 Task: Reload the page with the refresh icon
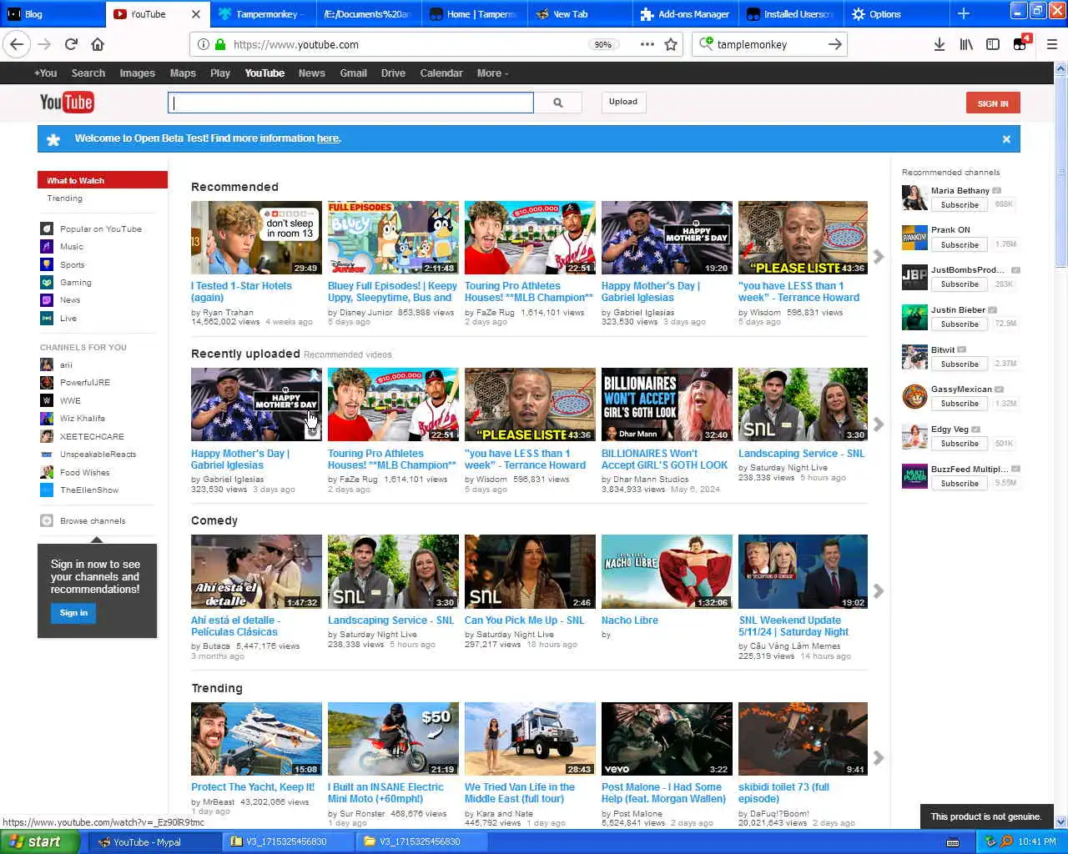[71, 44]
